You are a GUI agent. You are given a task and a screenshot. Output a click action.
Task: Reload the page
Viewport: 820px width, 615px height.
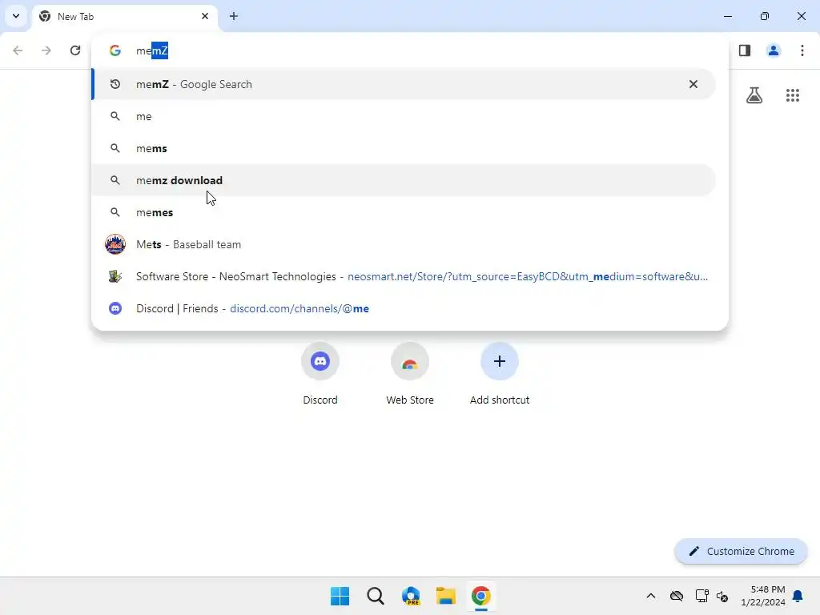(x=75, y=50)
